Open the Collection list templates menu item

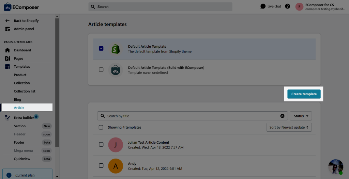tap(25, 91)
